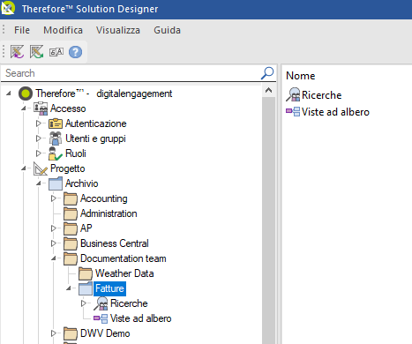Image resolution: width=412 pixels, height=344 pixels.
Task: Select the DWV Demo tree label
Action: tap(105, 333)
